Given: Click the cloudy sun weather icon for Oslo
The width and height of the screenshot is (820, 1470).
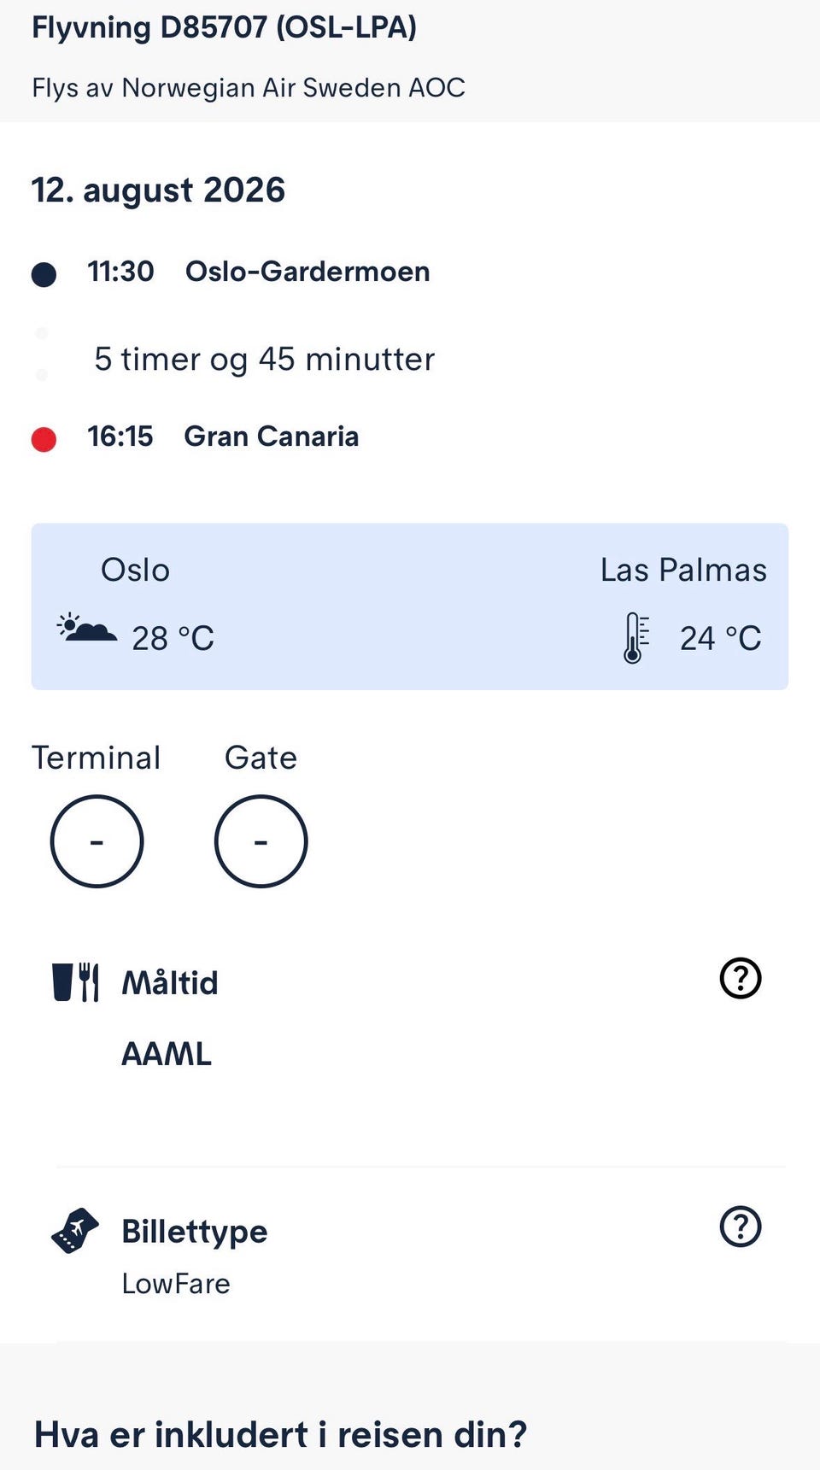Looking at the screenshot, I should pos(86,628).
